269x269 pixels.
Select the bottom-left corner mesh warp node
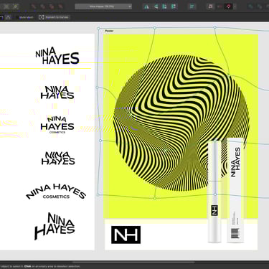point(98,195)
